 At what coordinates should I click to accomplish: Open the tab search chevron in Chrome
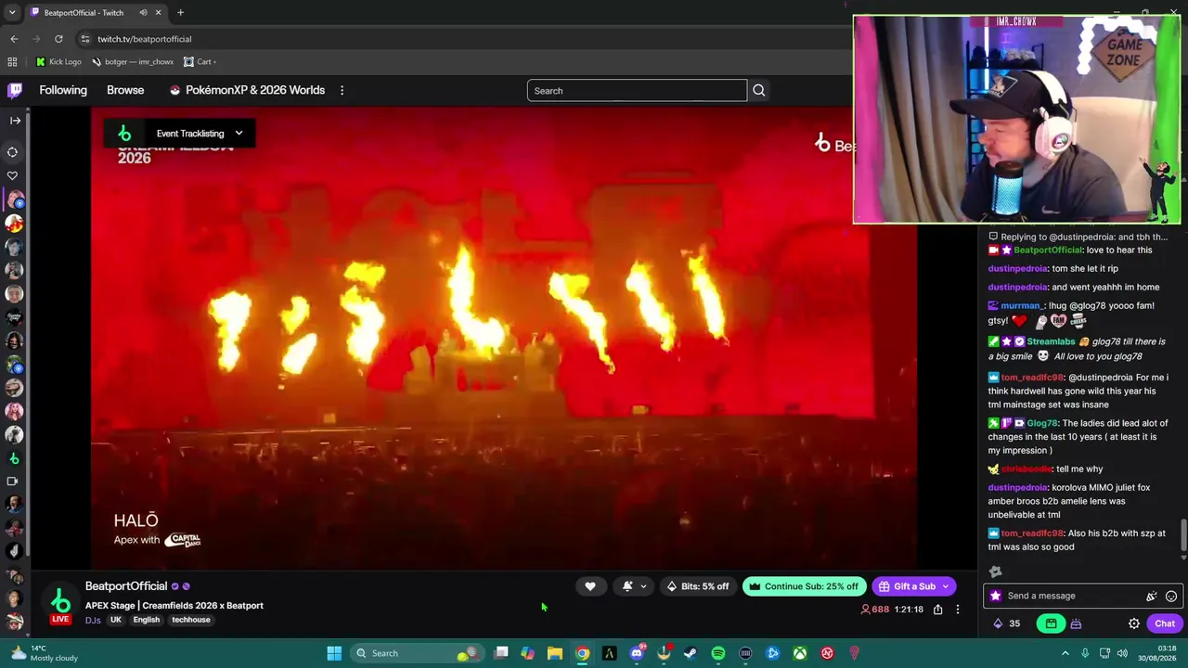point(12,13)
